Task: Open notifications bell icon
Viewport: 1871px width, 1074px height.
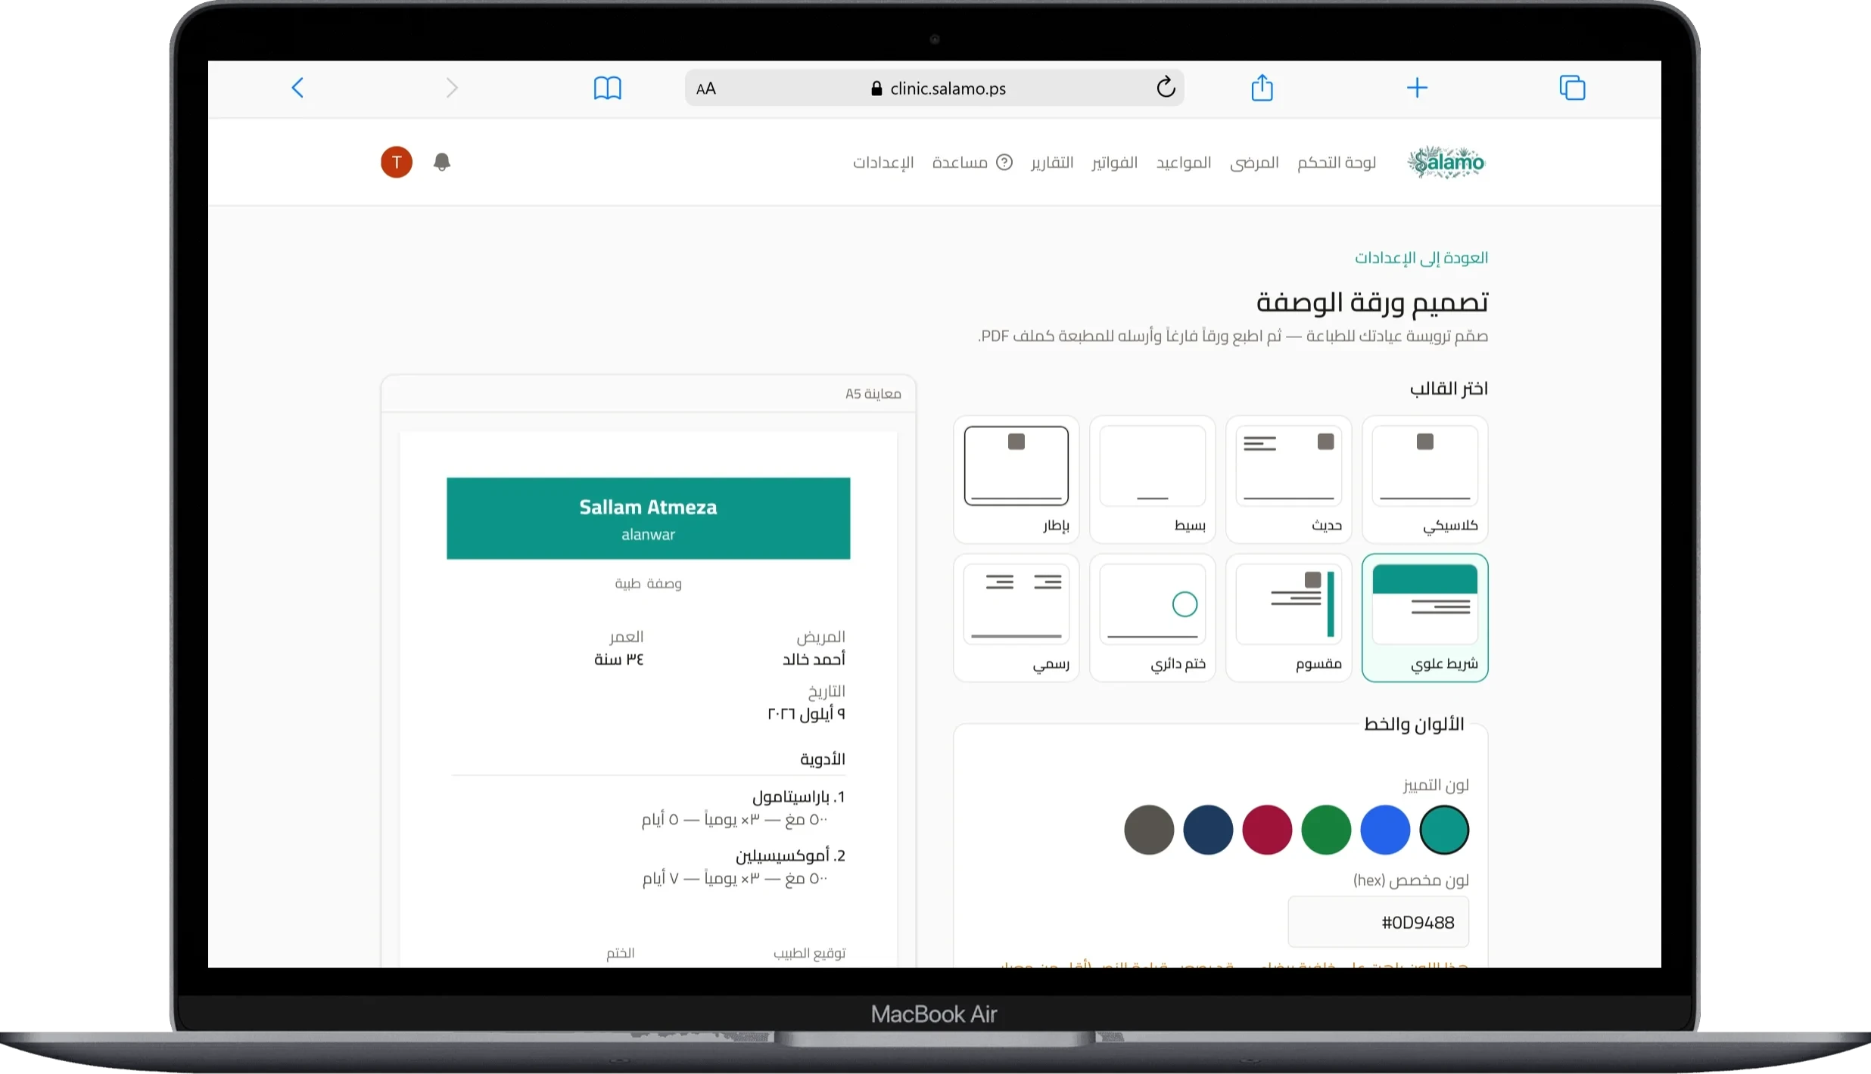Action: 442,162
